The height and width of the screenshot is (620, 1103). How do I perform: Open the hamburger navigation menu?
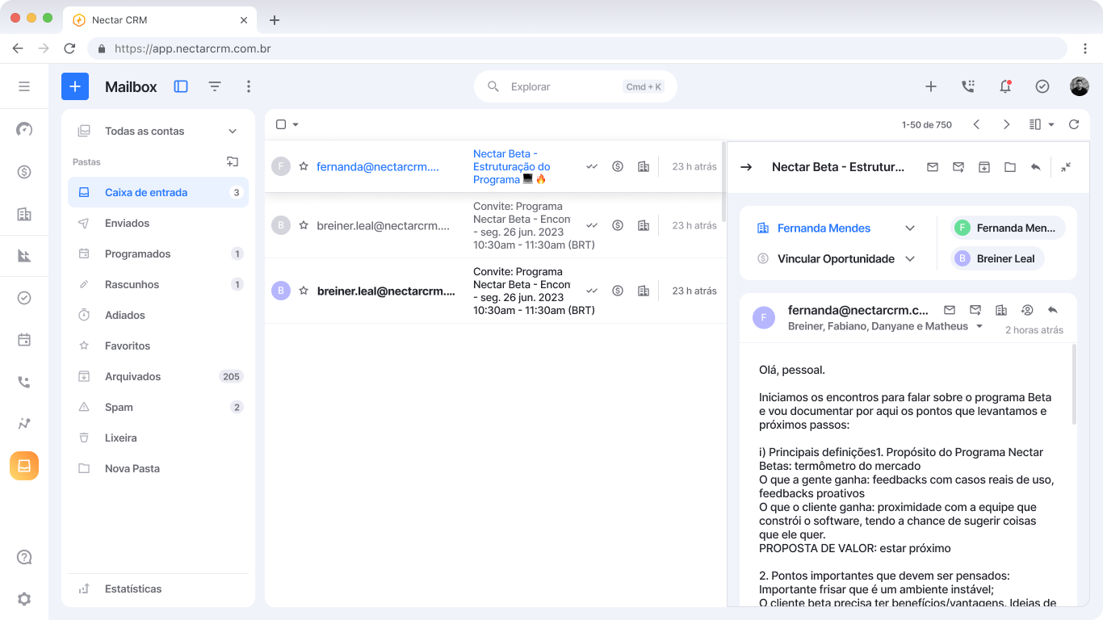click(x=24, y=86)
